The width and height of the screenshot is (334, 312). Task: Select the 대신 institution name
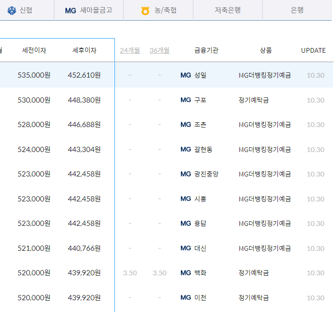[200, 248]
